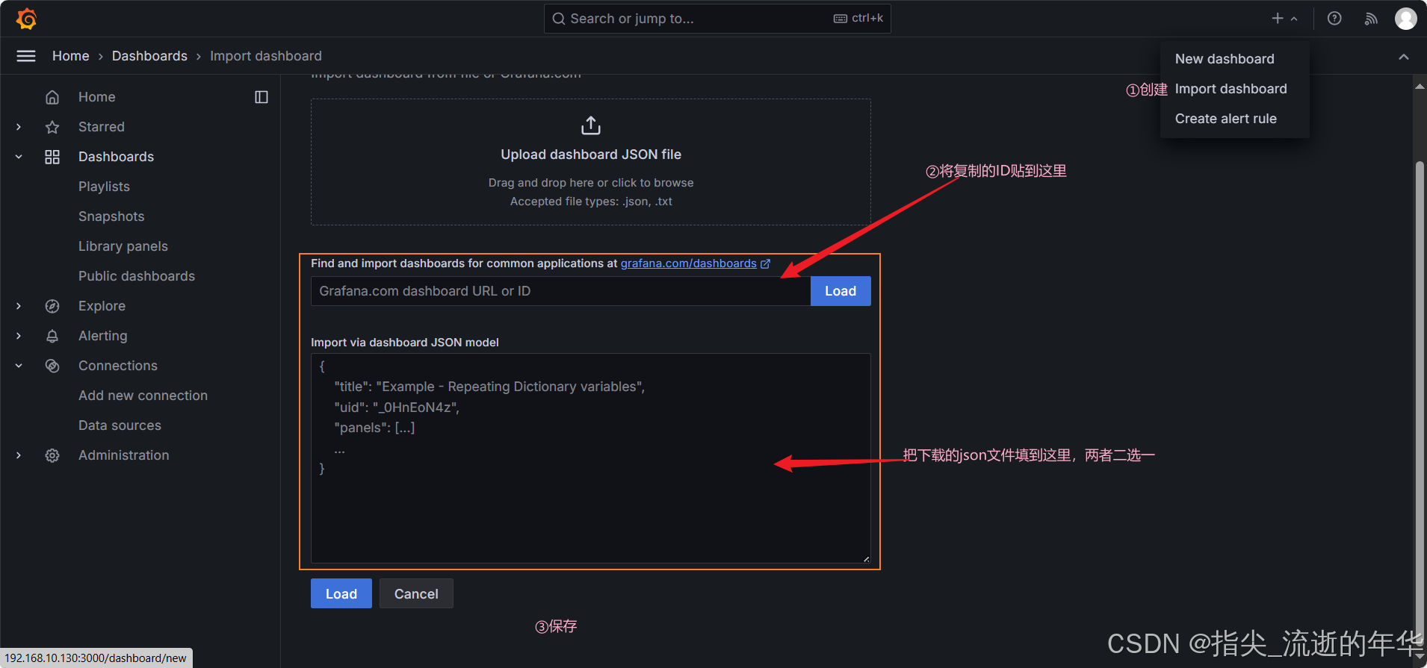The image size is (1427, 668).
Task: Open the hamburger menu toggle
Action: [26, 56]
